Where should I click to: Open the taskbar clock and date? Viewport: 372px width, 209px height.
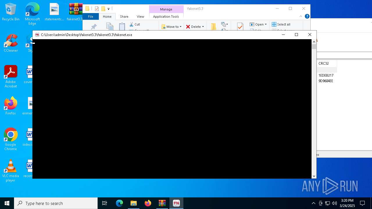click(347, 203)
